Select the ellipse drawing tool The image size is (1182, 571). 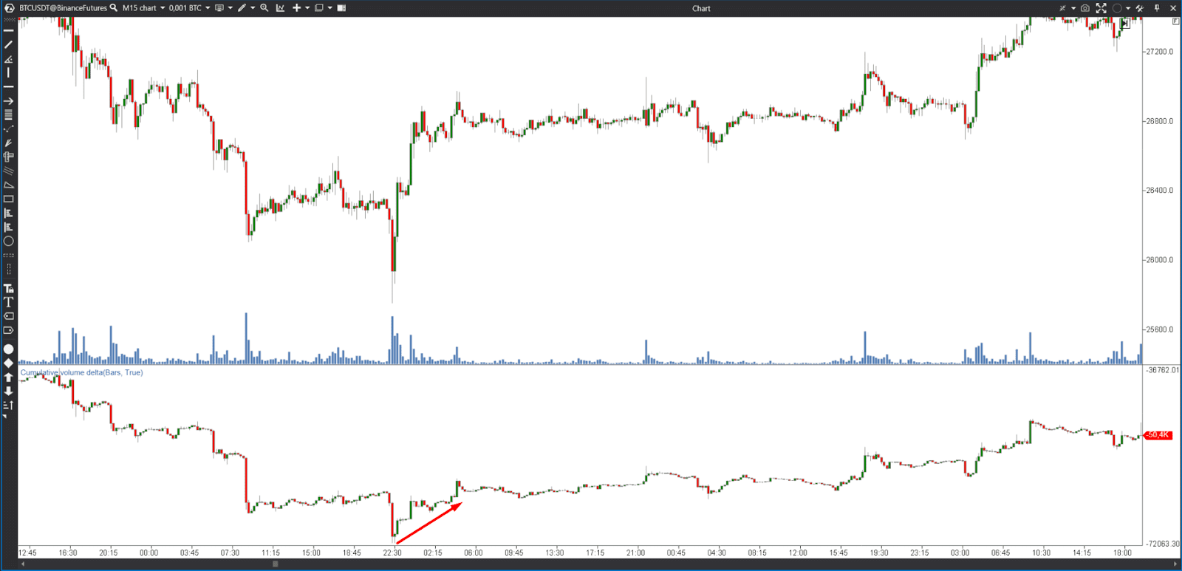(9, 241)
